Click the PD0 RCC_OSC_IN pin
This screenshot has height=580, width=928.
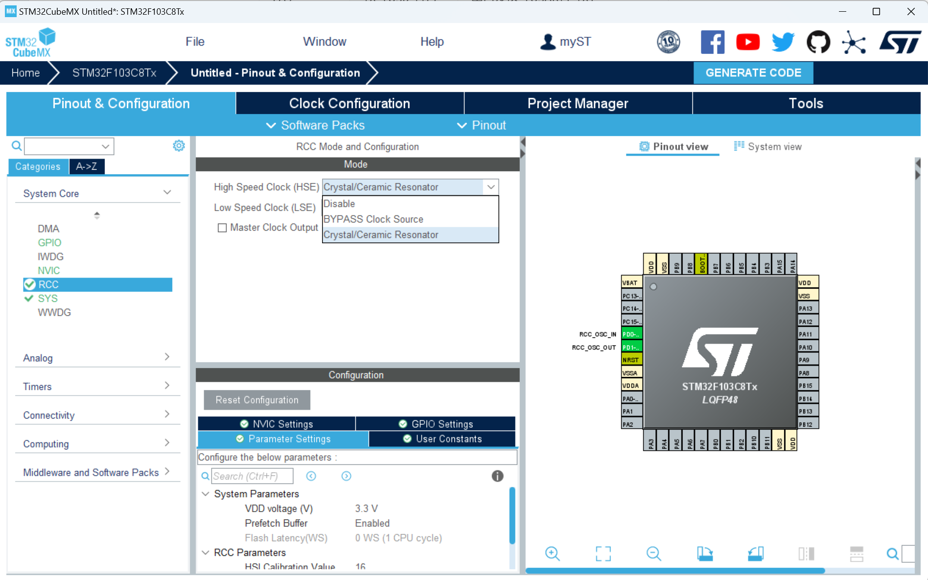[x=631, y=334]
